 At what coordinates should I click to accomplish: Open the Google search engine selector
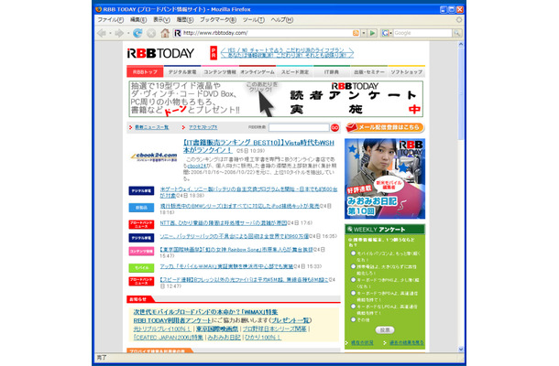387,33
